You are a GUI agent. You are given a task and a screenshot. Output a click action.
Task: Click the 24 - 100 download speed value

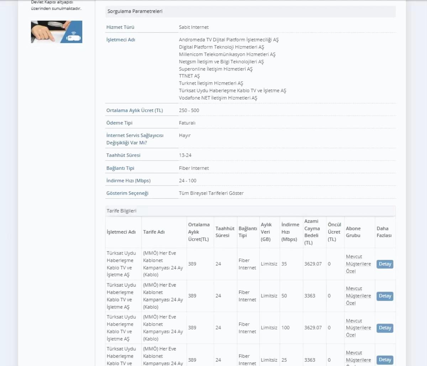click(x=188, y=181)
